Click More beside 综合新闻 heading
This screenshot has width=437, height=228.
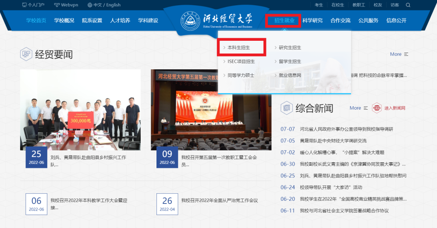[359, 108]
